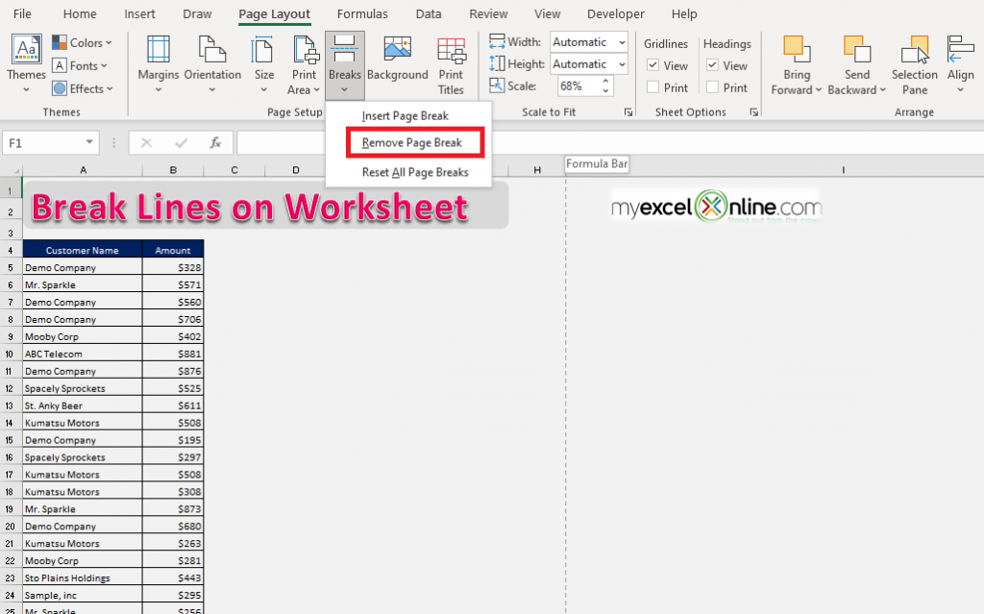Screen dimensions: 984x614
Task: Select Remove Page Break
Action: (x=414, y=142)
